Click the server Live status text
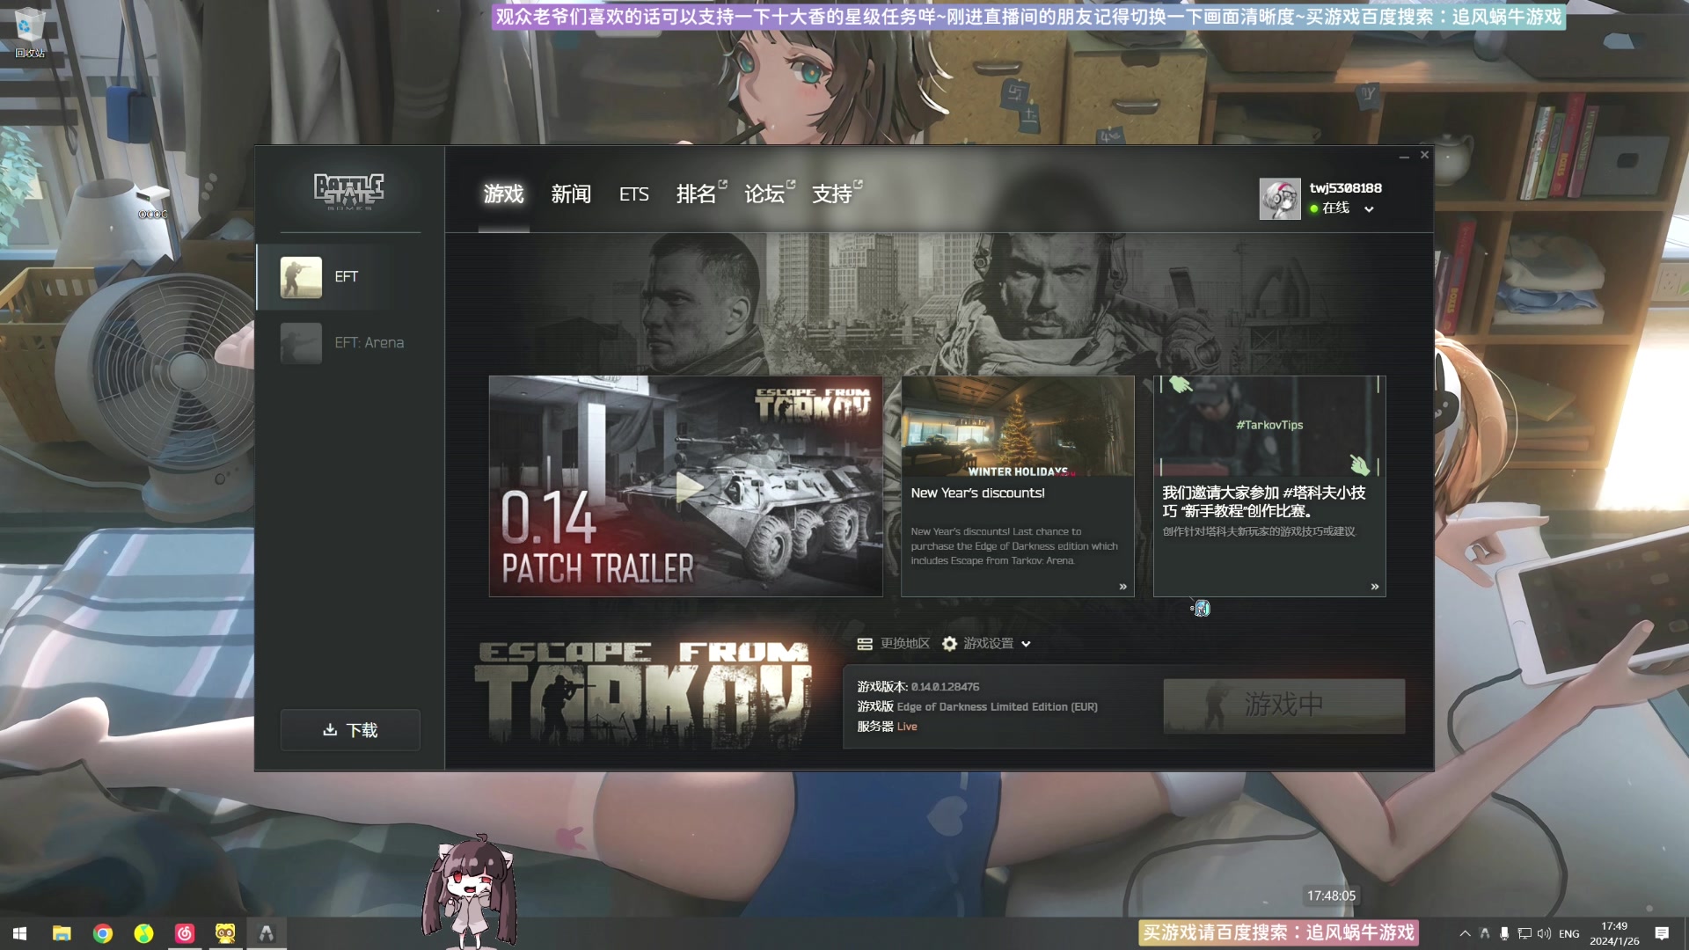This screenshot has width=1689, height=950. point(907,727)
